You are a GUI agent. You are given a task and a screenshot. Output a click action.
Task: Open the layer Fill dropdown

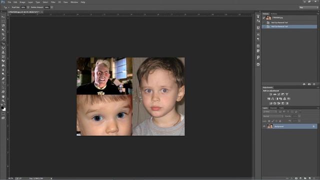coord(299,121)
